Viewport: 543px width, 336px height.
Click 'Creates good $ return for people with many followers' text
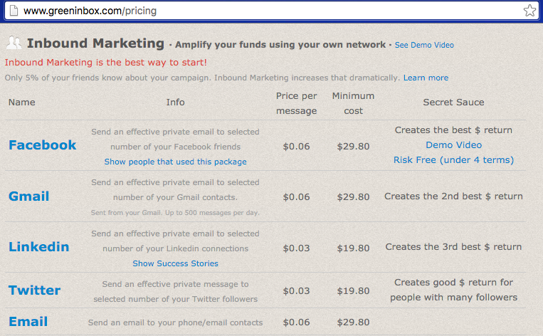pos(453,290)
